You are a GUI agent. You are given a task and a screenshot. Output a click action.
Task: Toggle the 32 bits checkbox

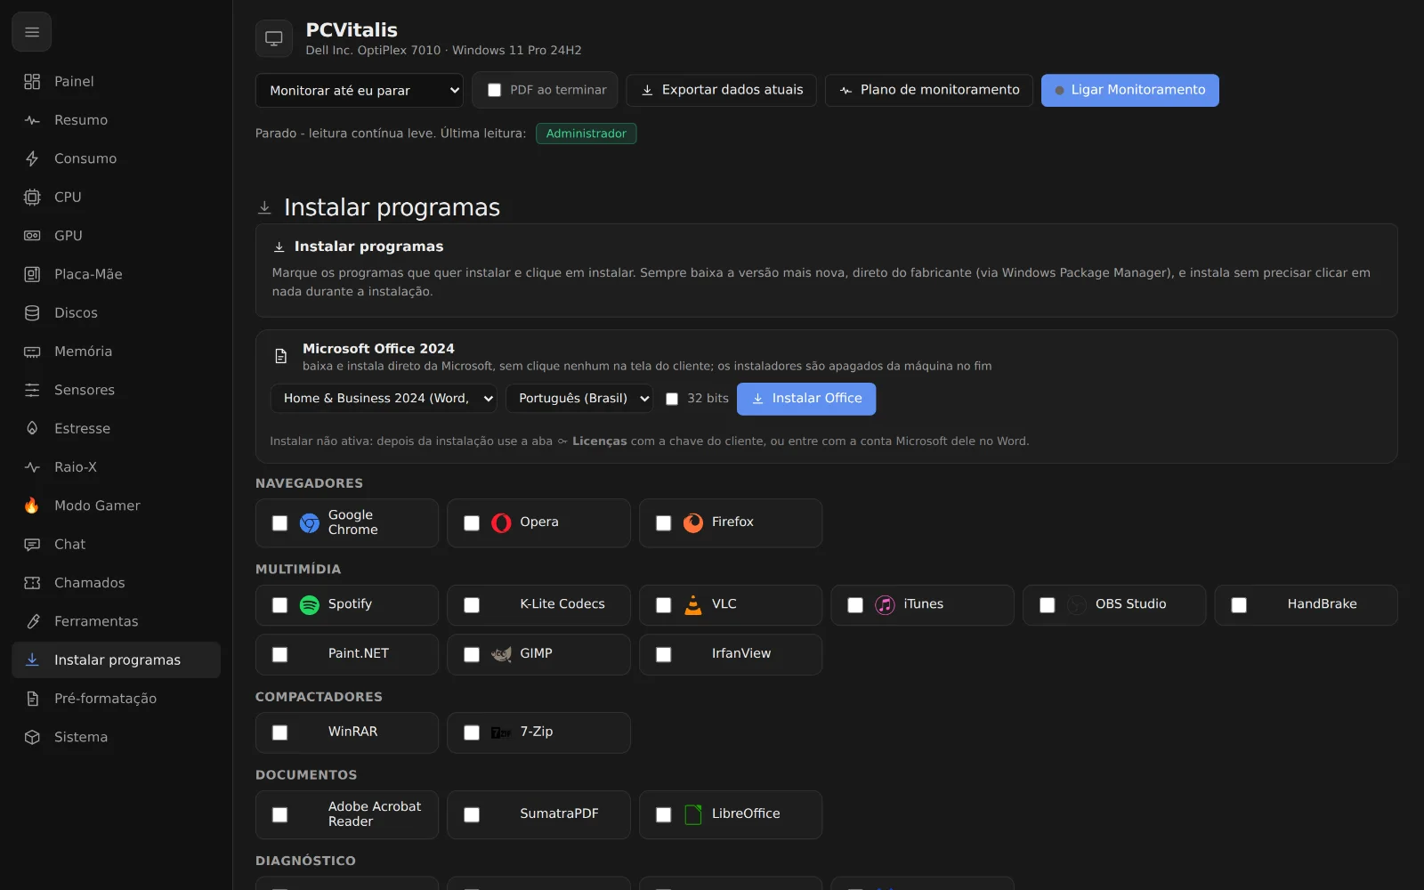[x=672, y=399]
